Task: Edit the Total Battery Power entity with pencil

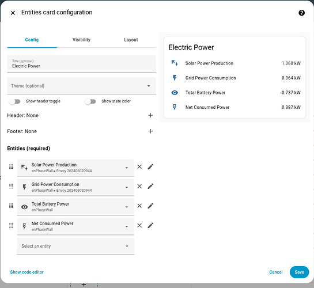Action: (x=150, y=206)
